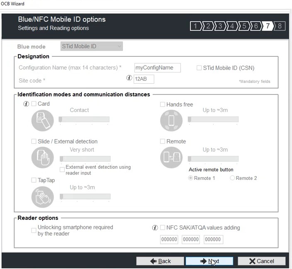Viewport: 292px width, 269px height.
Task: Click info icon beside NFC SAK/ATQA option
Action: click(x=155, y=228)
